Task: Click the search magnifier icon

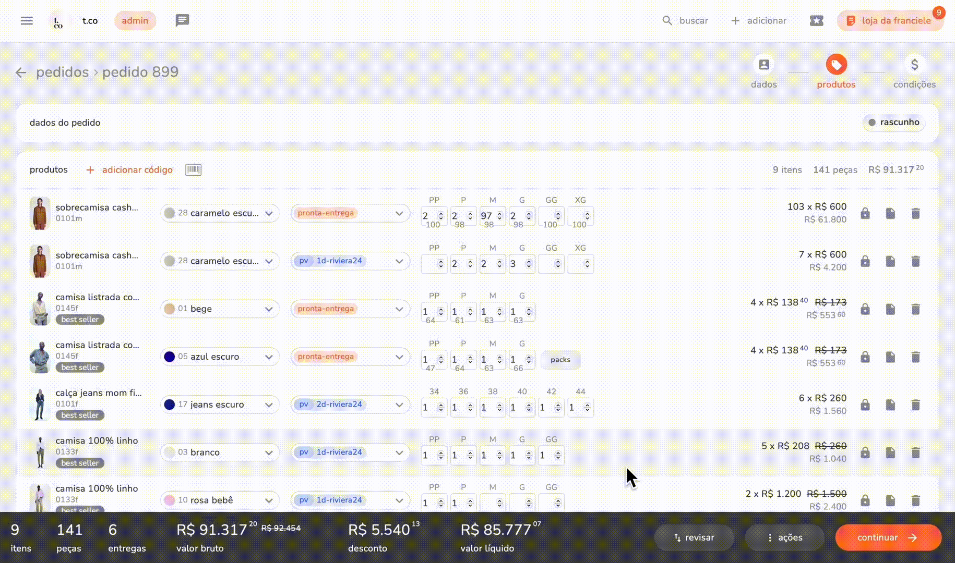Action: 667,21
